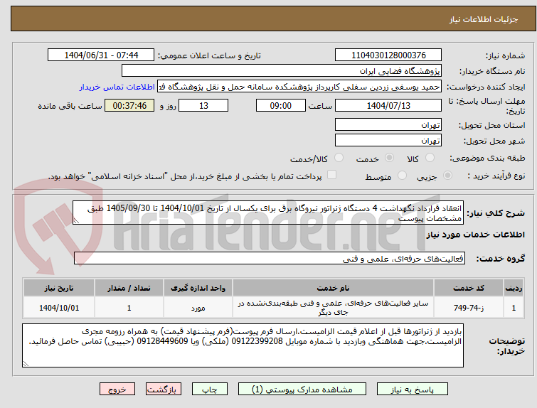Screen dimensions: 537x408
Task: Toggle اسناد خزانه اسلامی payment checkbox
Action: pyautogui.click(x=331, y=175)
